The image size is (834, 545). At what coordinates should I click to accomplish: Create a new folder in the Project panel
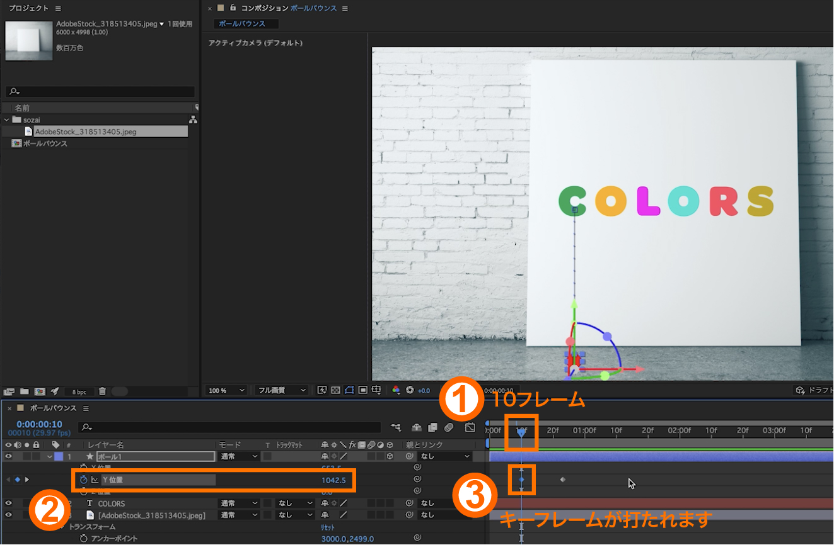(25, 391)
